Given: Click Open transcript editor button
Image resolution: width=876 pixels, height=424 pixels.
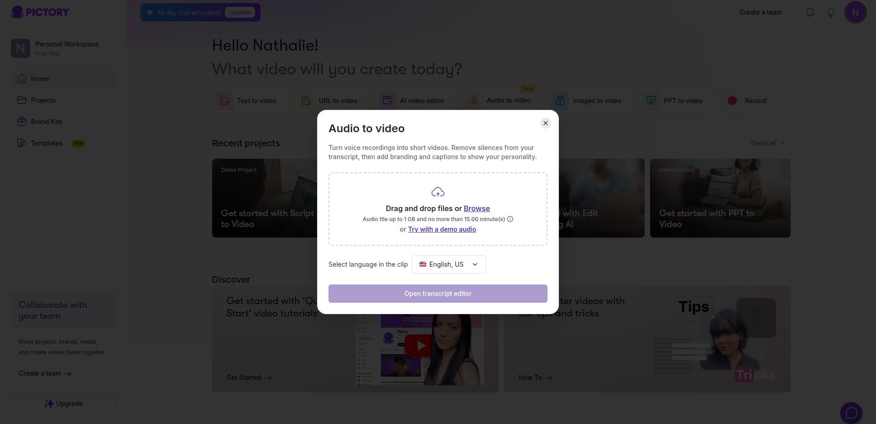Looking at the screenshot, I should tap(438, 294).
